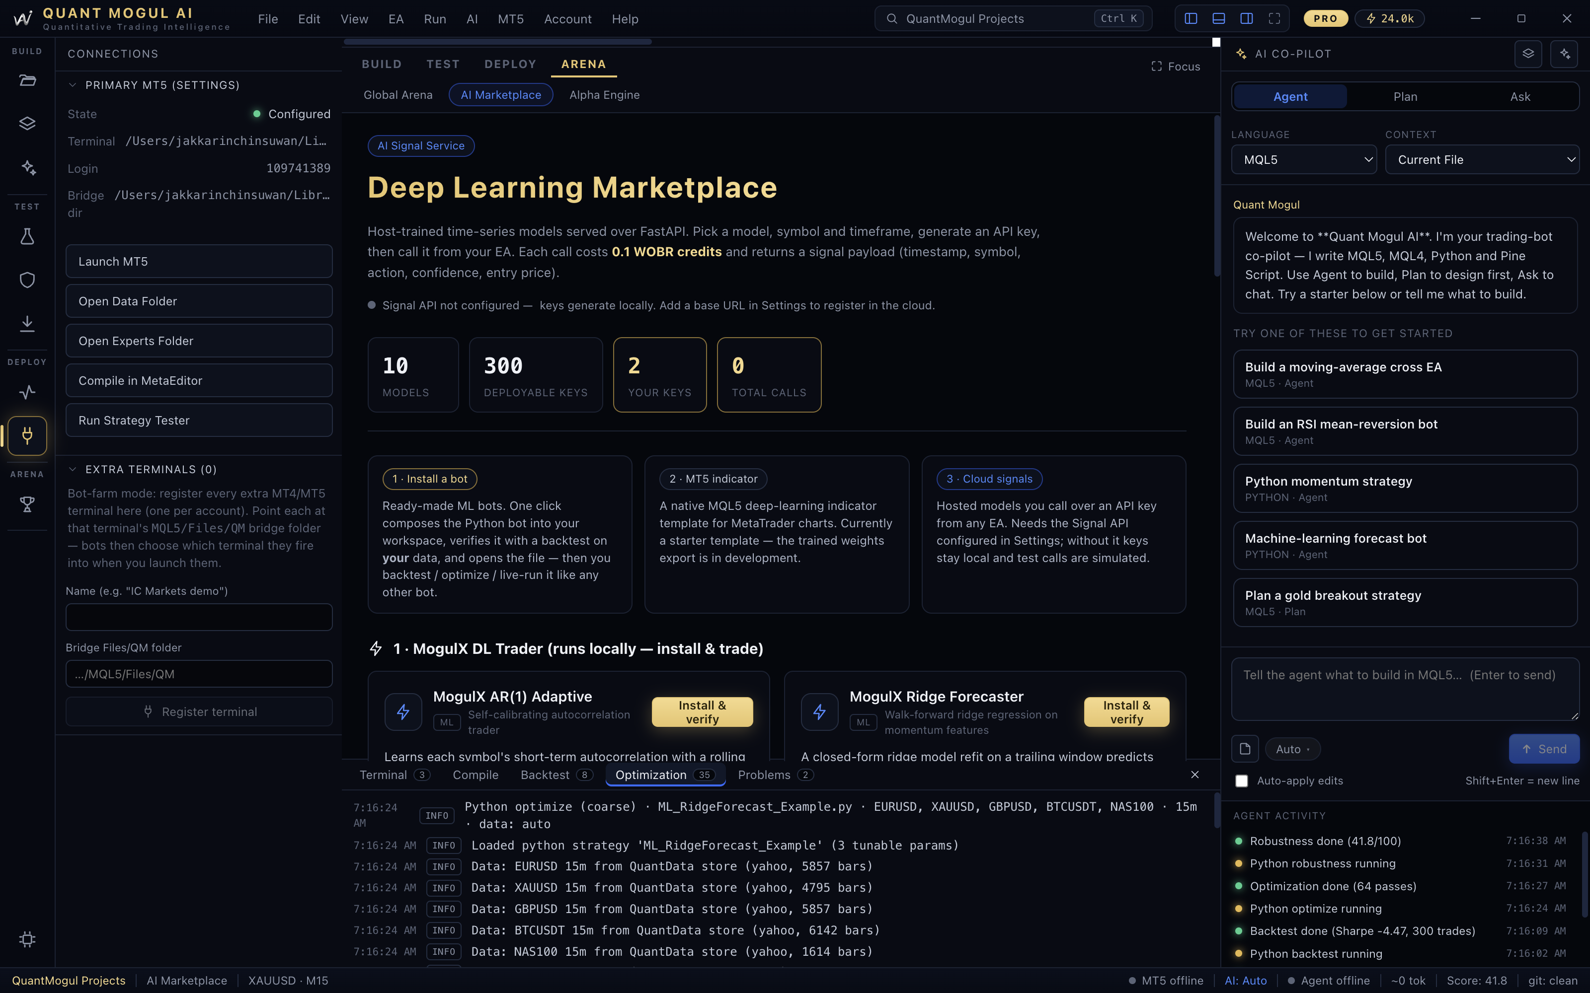
Task: Switch to the DEPLOY tab
Action: click(510, 64)
